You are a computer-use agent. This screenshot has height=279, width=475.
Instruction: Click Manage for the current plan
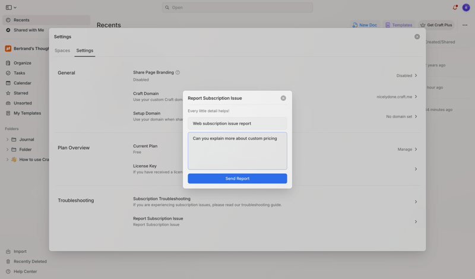coord(407,149)
